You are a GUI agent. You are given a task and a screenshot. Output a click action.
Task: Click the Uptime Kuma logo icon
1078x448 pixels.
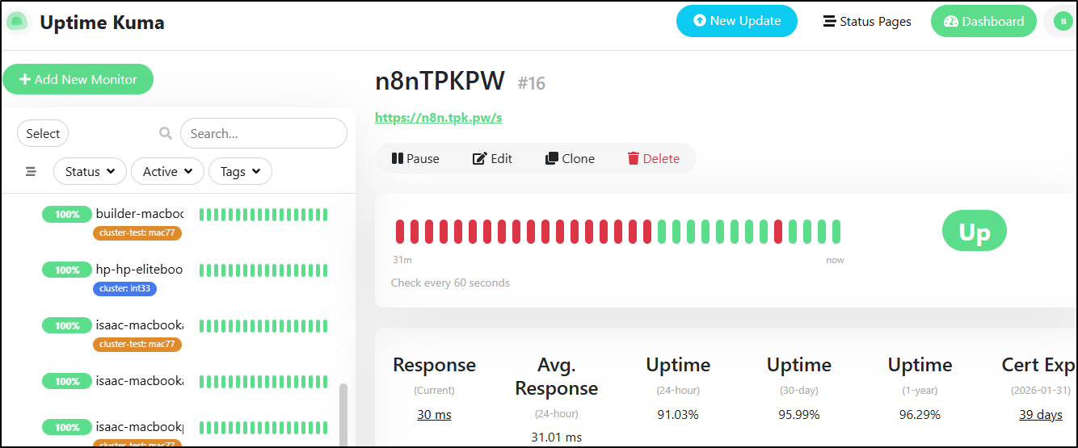[x=18, y=23]
